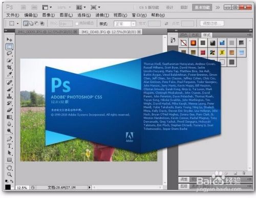The height and width of the screenshot is (198, 256).
Task: Select the Clone Stamp tool
Action: click(9, 96)
